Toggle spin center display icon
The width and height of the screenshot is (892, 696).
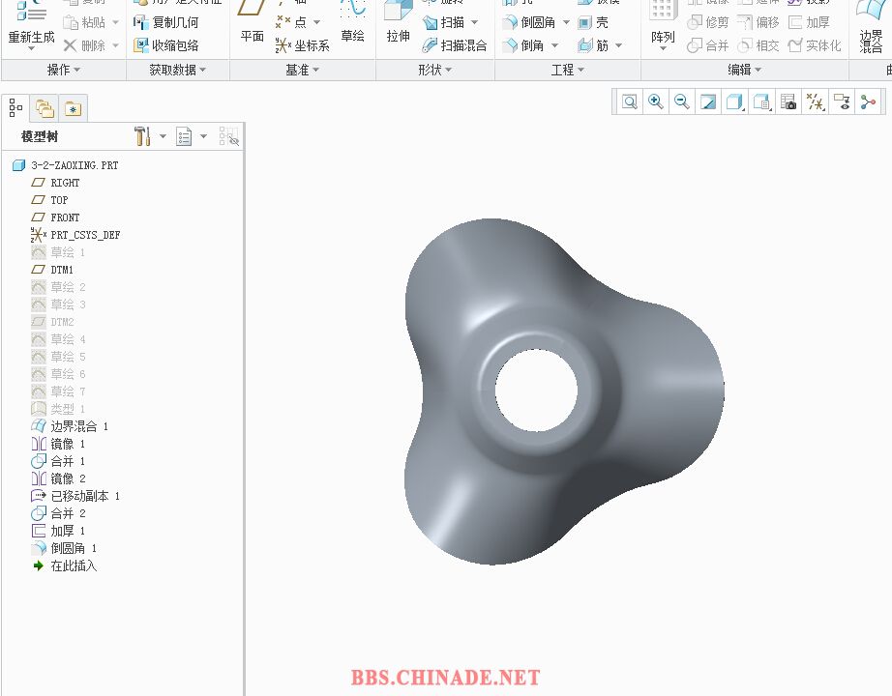tap(868, 101)
